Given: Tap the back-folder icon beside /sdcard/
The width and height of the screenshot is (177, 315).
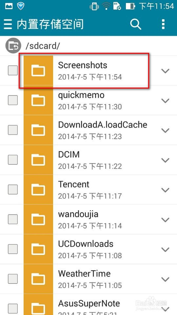Looking at the screenshot, I should pos(13,46).
